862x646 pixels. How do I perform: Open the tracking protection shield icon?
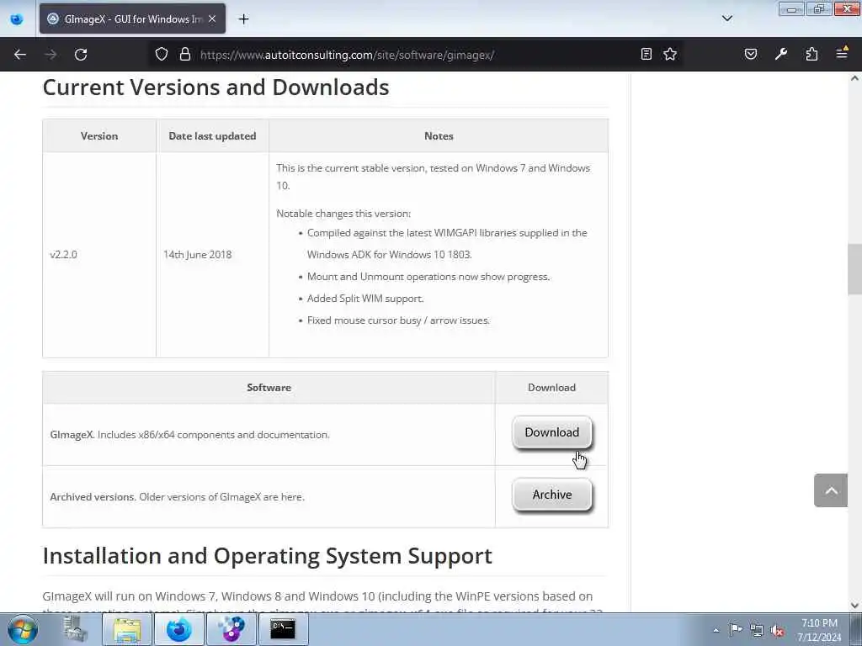[161, 55]
